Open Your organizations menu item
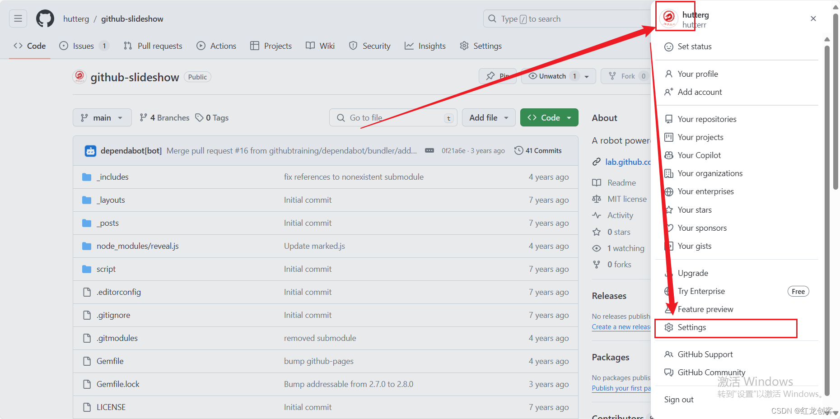 pos(737,173)
